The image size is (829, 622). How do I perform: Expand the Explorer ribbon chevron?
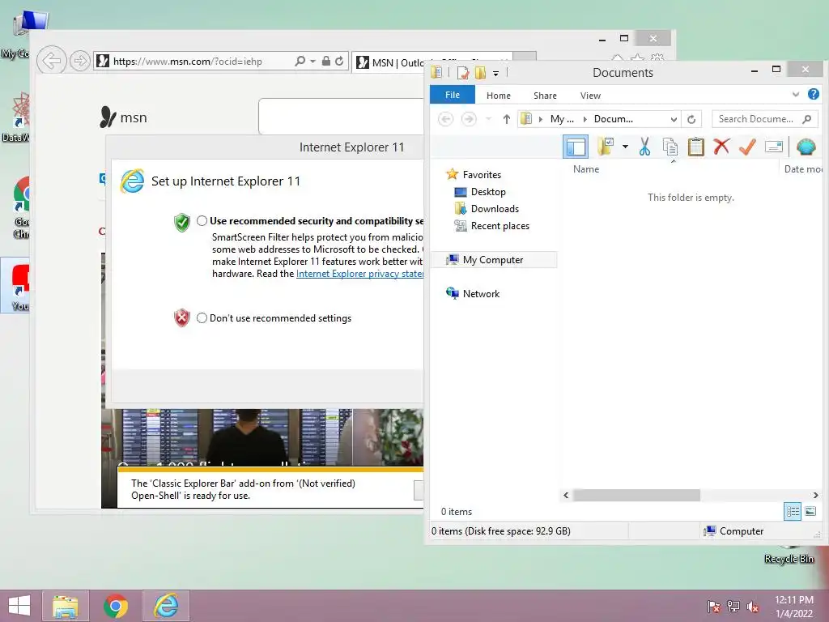[x=796, y=95]
